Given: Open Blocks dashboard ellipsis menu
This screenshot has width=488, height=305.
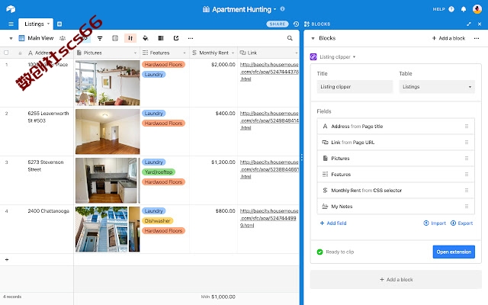Looking at the screenshot, I should click(x=477, y=38).
